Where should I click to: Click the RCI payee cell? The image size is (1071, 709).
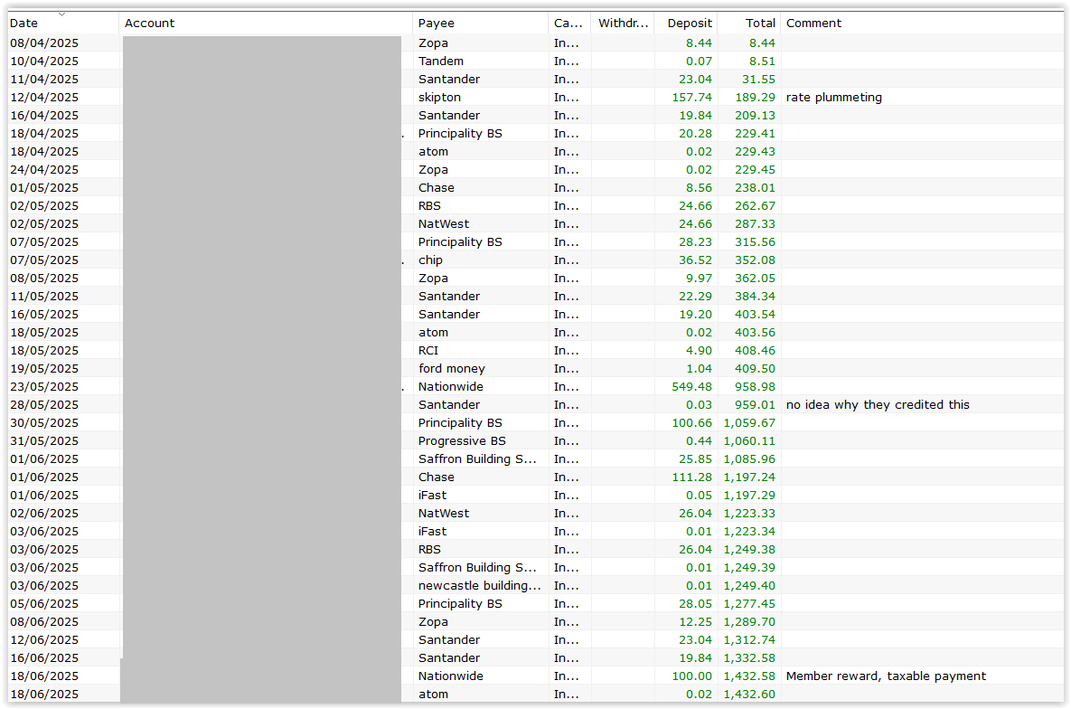(428, 350)
